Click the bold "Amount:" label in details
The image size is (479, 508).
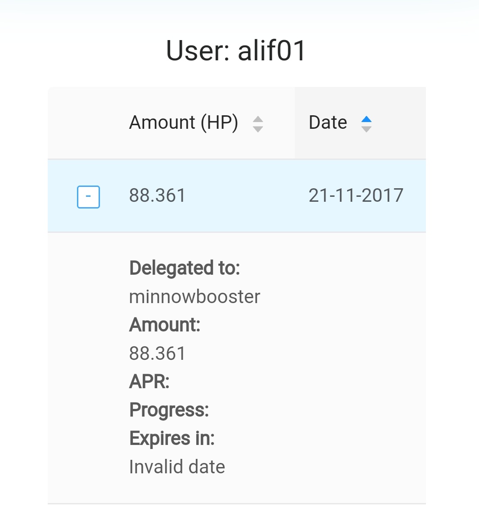click(x=164, y=325)
